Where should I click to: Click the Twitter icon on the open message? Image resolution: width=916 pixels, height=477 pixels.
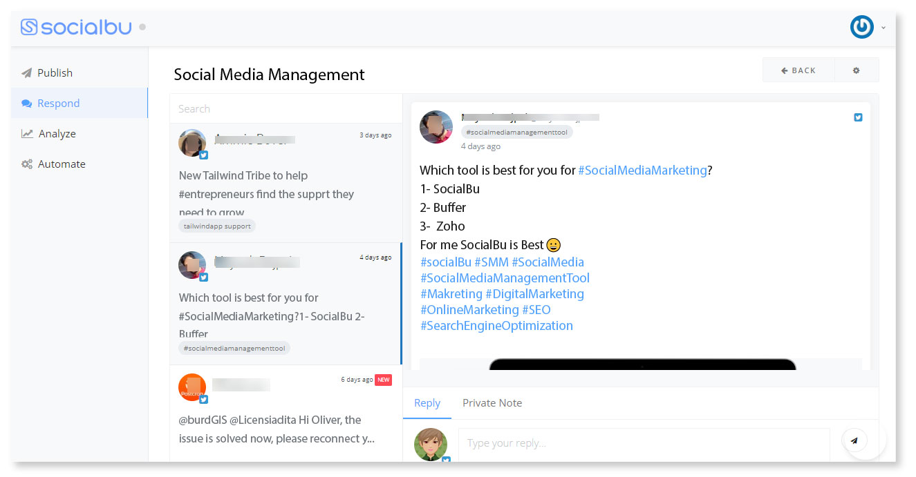pos(858,117)
